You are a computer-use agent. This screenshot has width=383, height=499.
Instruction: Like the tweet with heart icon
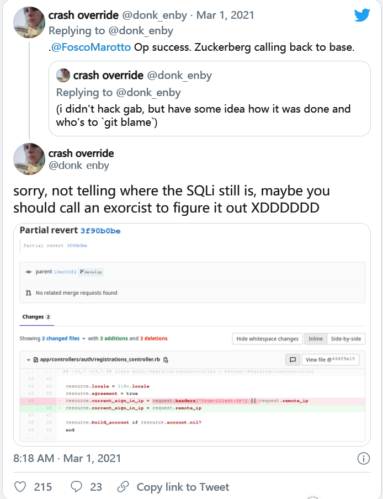(20, 487)
